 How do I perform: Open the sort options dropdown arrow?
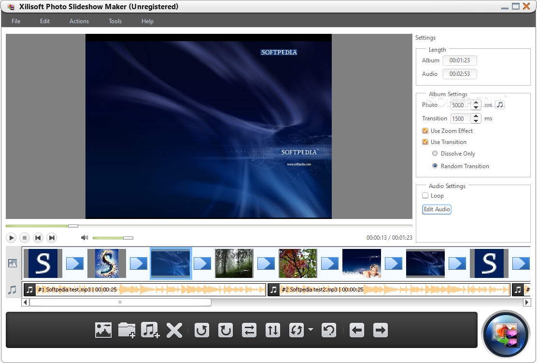[x=311, y=330]
